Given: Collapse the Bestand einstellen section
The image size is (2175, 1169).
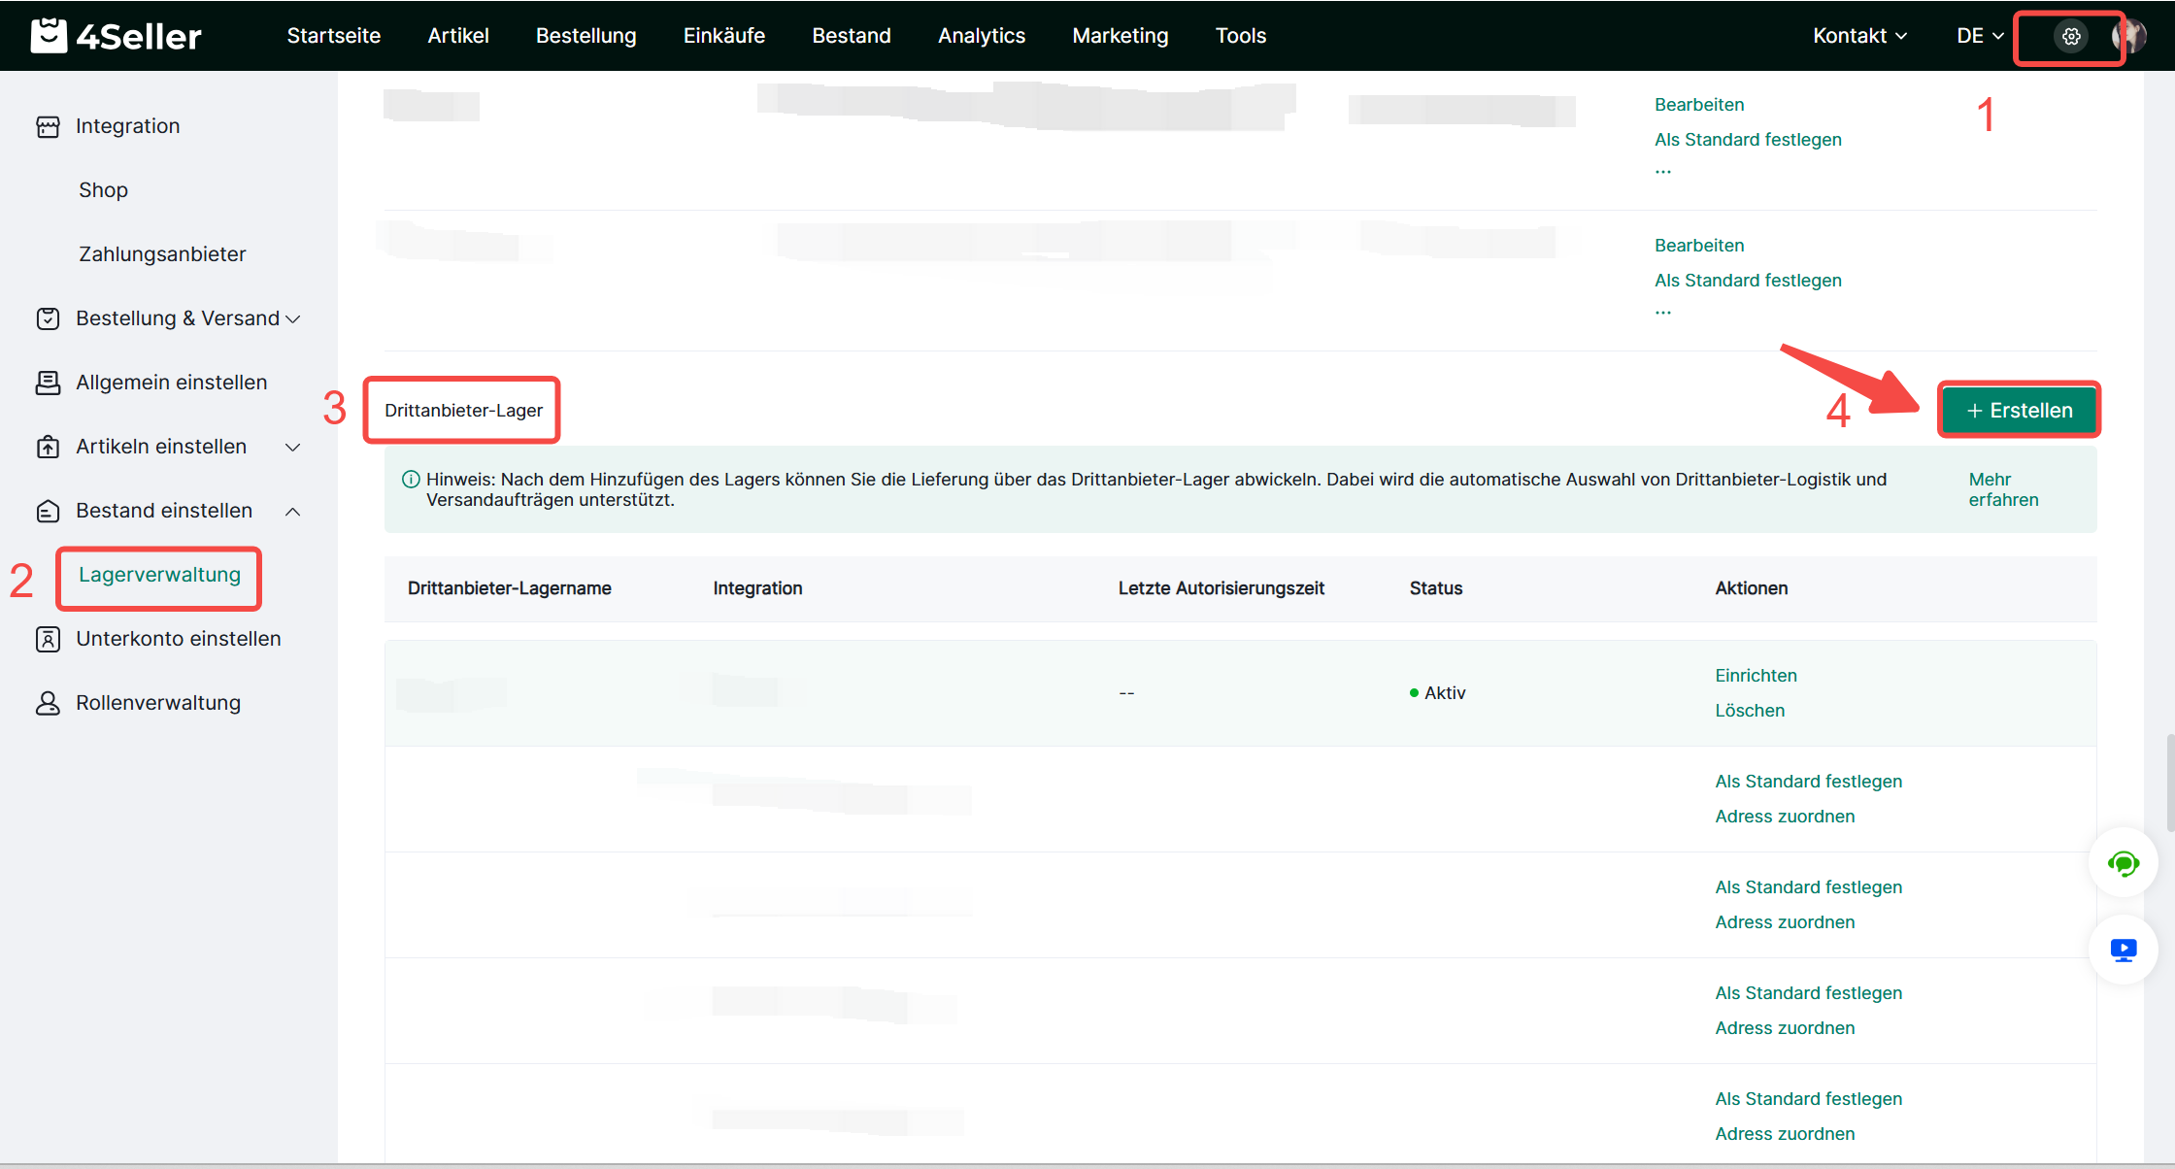Looking at the screenshot, I should tap(292, 511).
